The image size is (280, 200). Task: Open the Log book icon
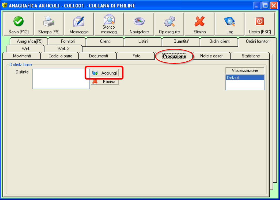coord(230,22)
